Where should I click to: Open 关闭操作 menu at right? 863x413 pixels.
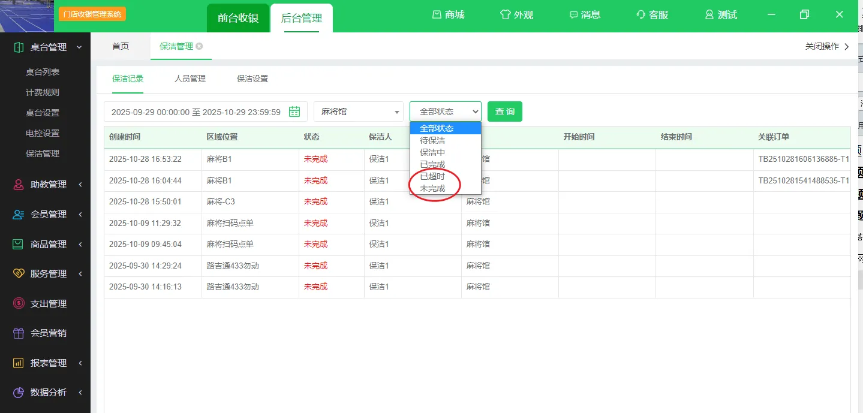point(826,46)
